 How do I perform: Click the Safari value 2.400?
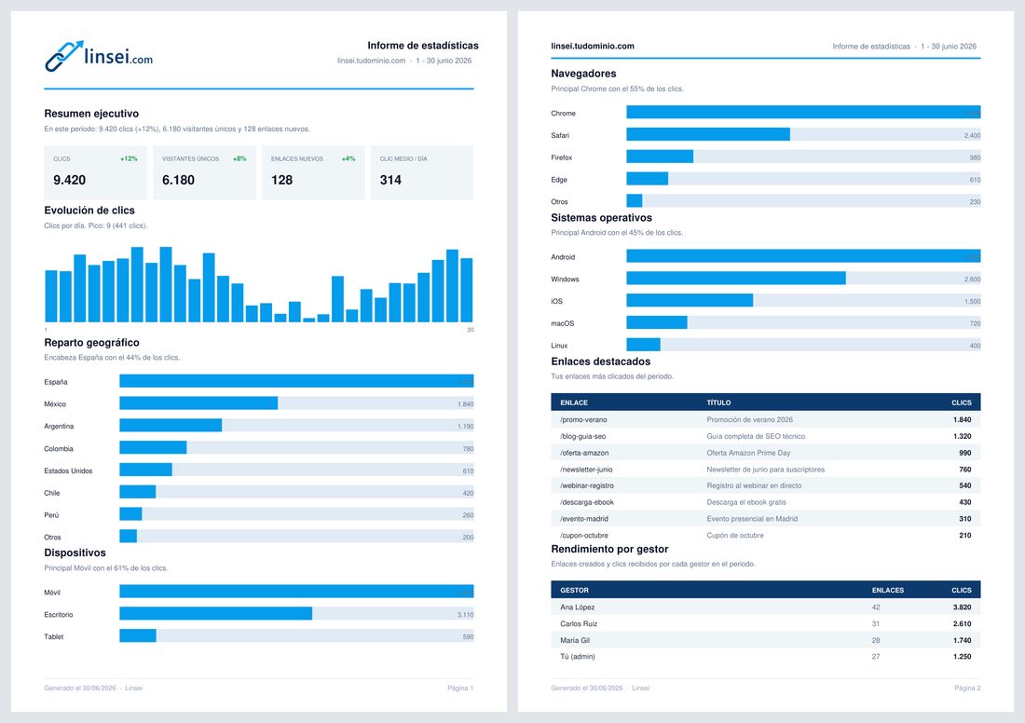point(972,136)
